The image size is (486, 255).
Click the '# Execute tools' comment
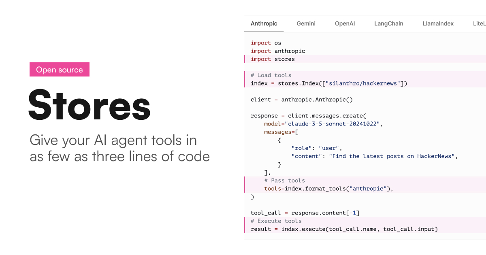[x=276, y=221]
